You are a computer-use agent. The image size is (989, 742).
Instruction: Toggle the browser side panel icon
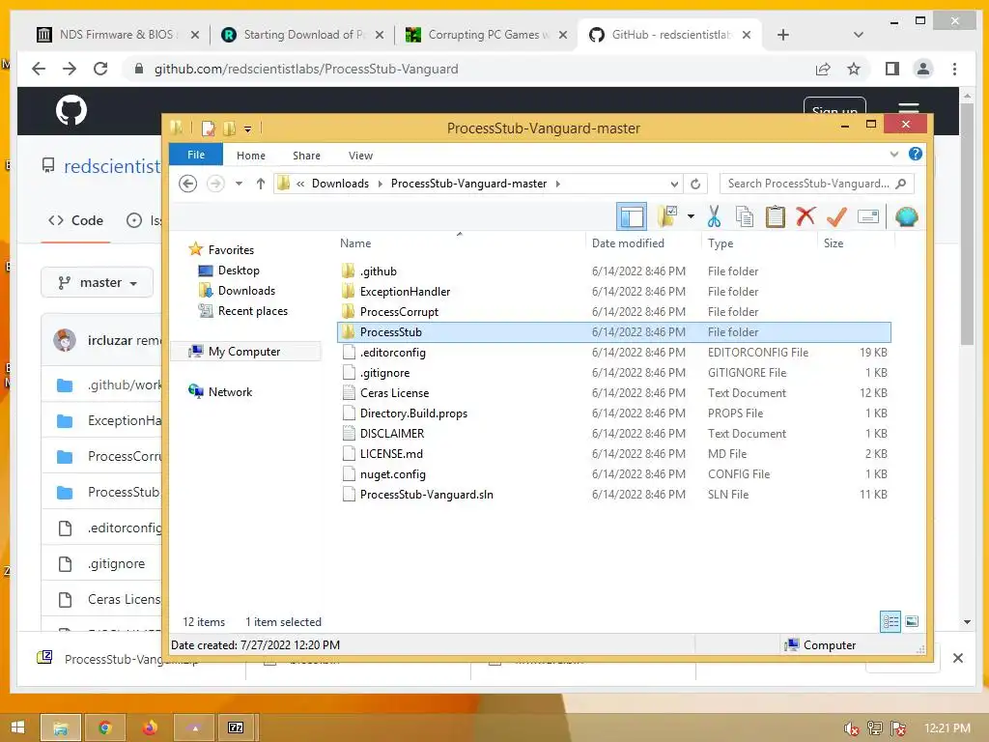(891, 69)
